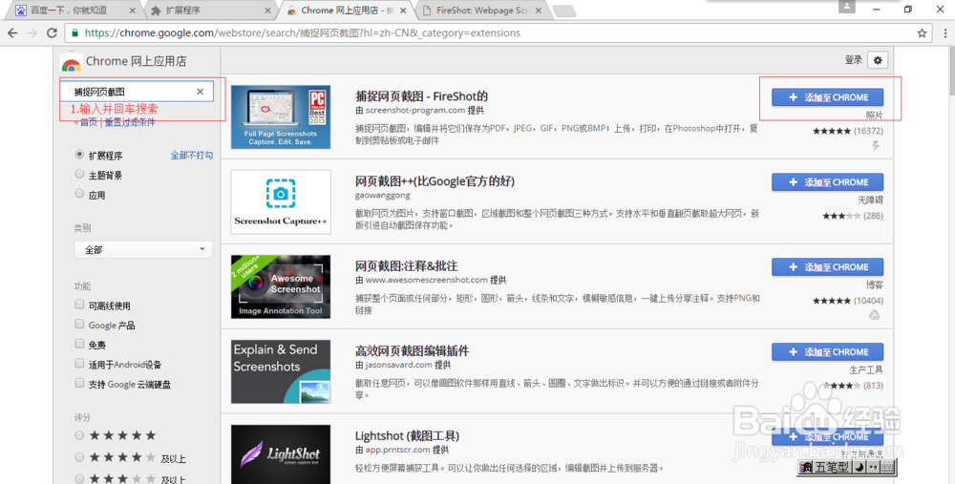This screenshot has height=484, width=955.
Task: Open the LightShot thumbnail
Action: [281, 454]
